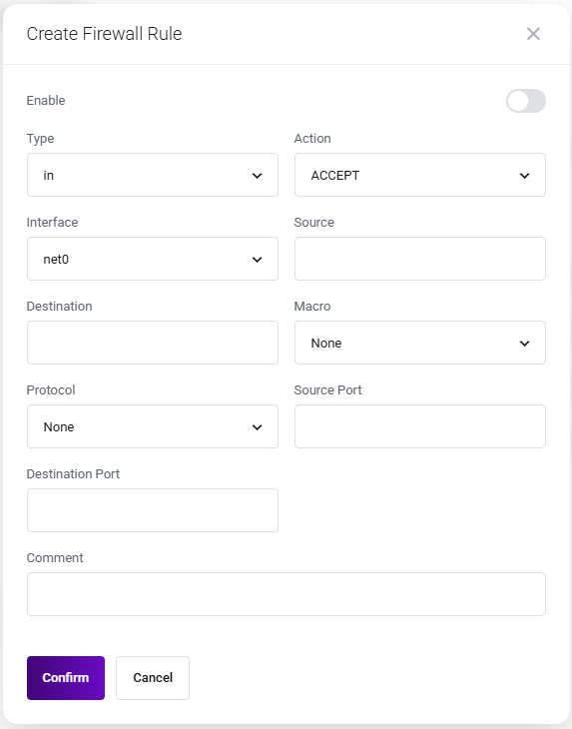Click the chevron arrow in Interface field
572x729 pixels.
pyautogui.click(x=257, y=260)
